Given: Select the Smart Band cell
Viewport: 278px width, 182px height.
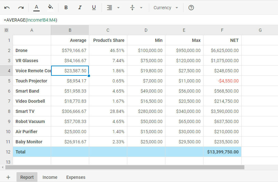Looking at the screenshot, I should pyautogui.click(x=32, y=91).
